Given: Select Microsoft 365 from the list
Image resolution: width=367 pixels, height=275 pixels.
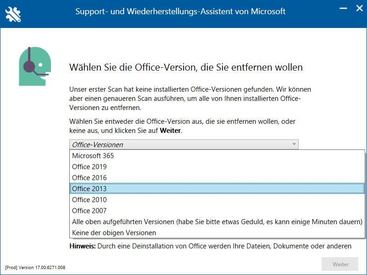Looking at the screenshot, I should 217,156.
